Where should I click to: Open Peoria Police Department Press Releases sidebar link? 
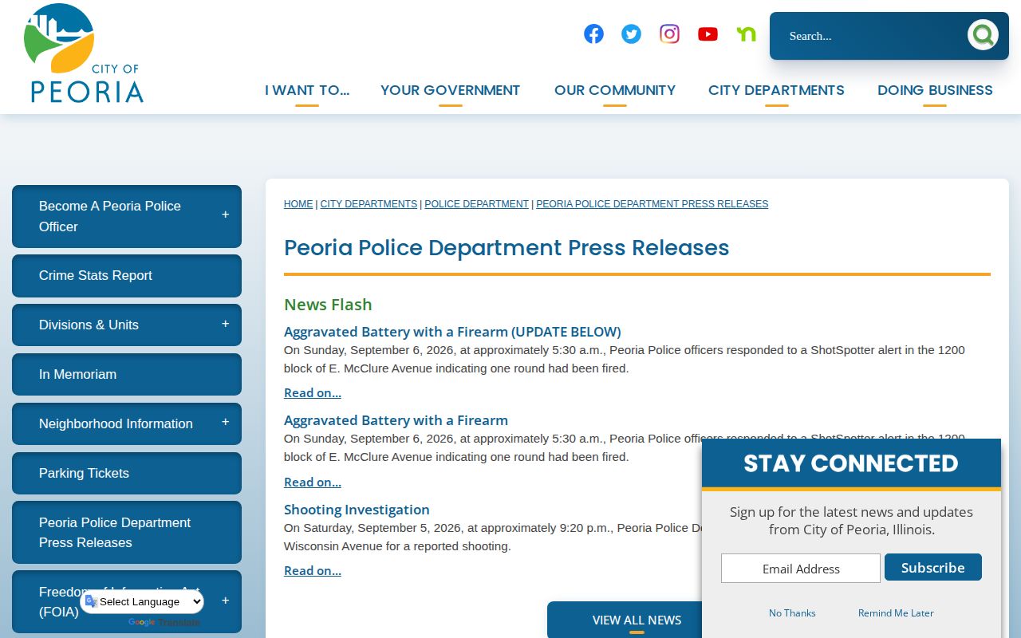(x=127, y=532)
